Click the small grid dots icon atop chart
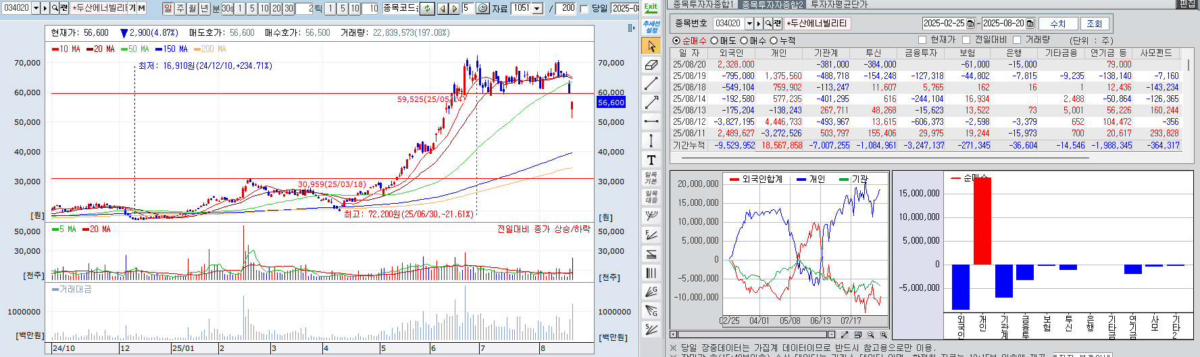 click(x=631, y=28)
